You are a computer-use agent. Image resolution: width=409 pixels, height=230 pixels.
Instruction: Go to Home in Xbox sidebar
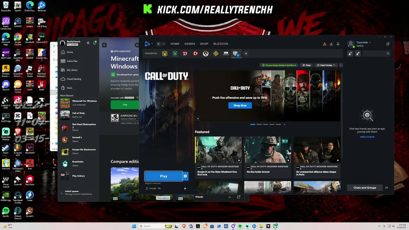pos(70,52)
